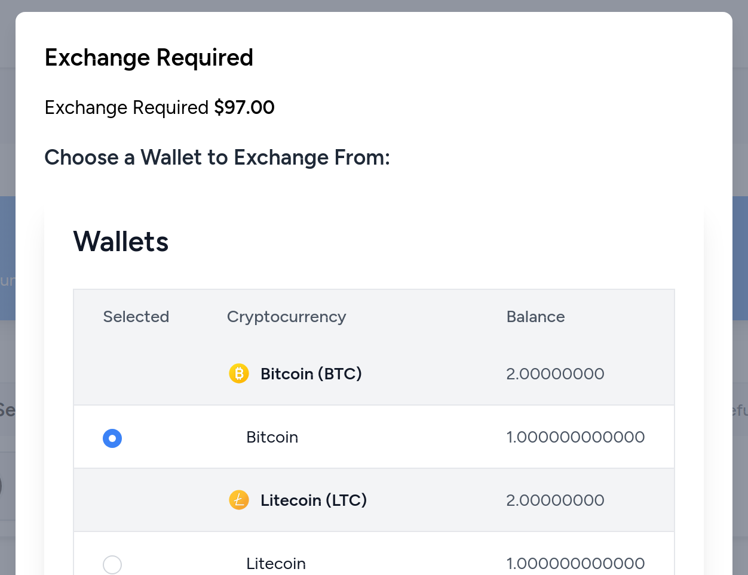The image size is (748, 575).
Task: Click the Litecoin (LTC) total balance value
Action: tap(555, 500)
